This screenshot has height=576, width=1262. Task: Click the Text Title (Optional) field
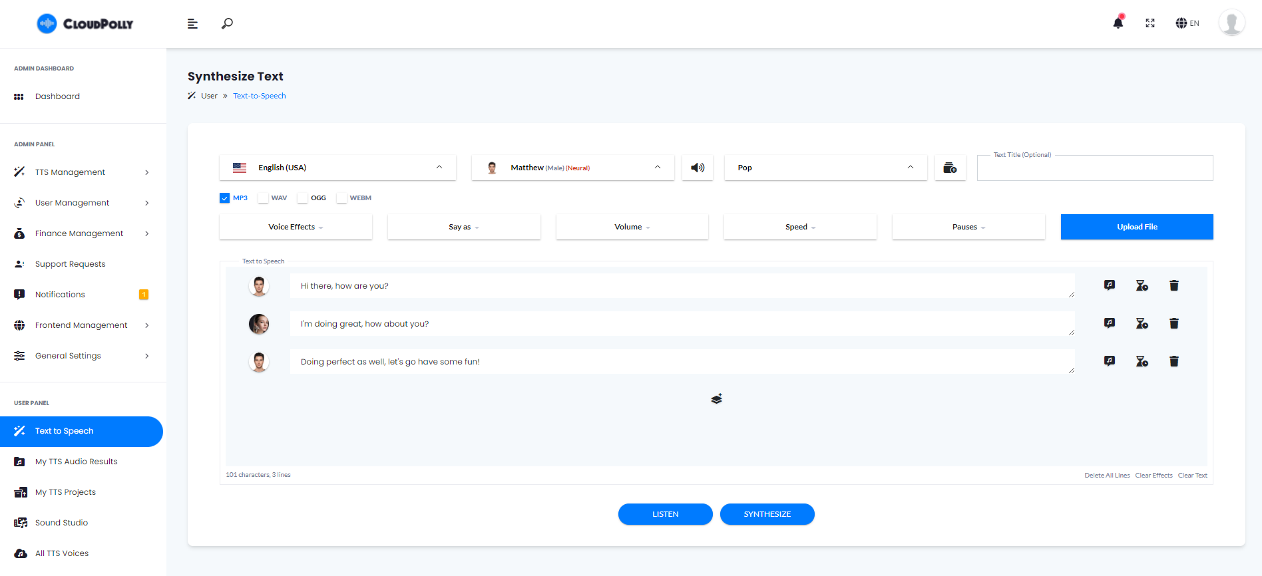[x=1095, y=168]
